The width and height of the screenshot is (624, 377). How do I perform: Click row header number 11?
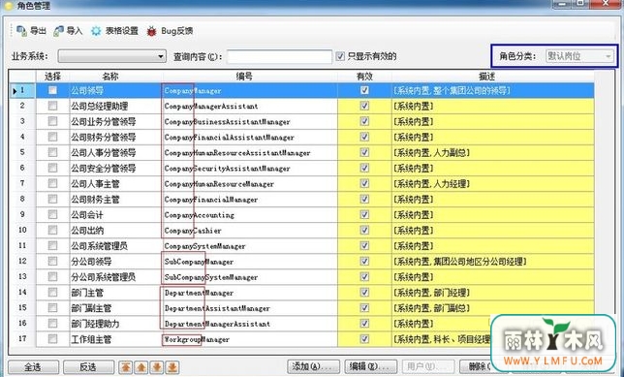coord(22,245)
